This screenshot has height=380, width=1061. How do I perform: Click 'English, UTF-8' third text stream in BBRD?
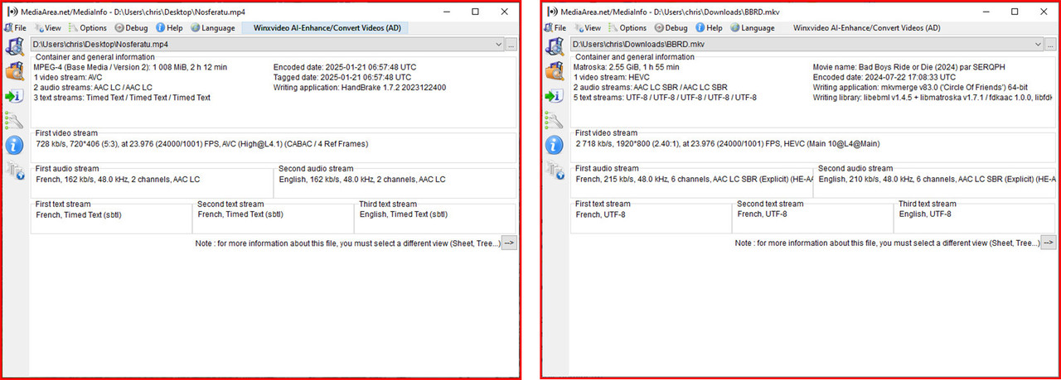(x=925, y=214)
